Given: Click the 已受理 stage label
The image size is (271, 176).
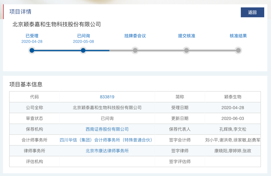Looking at the screenshot, I should [32, 36].
